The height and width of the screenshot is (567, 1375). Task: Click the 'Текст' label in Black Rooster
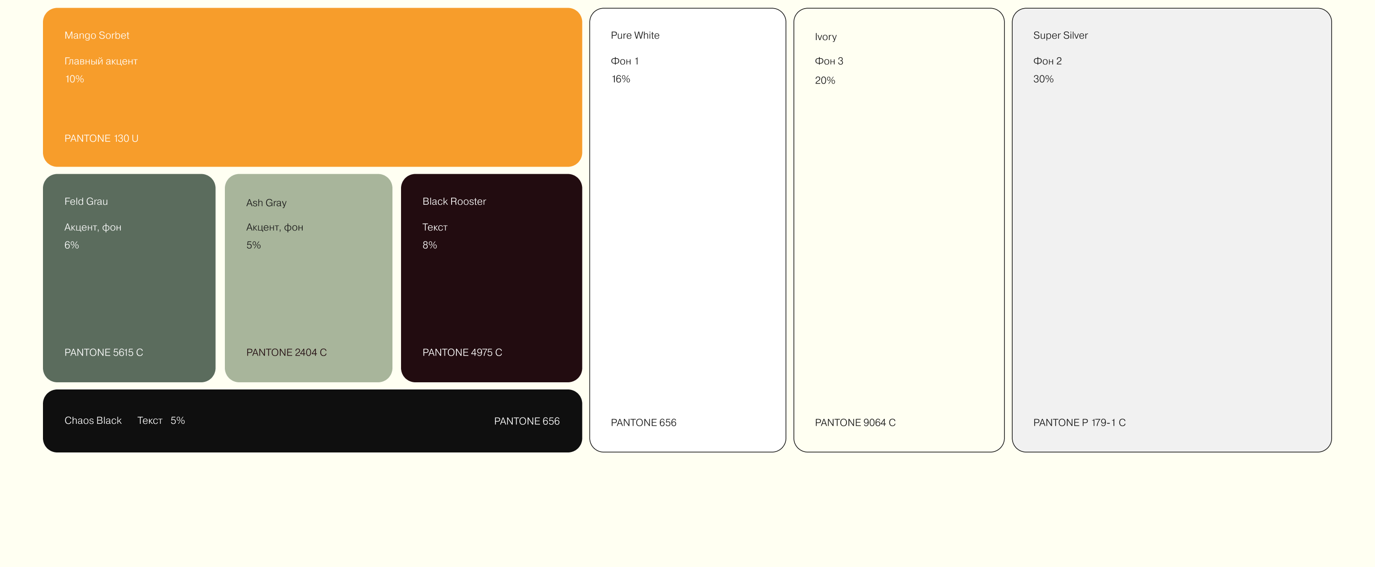(434, 227)
